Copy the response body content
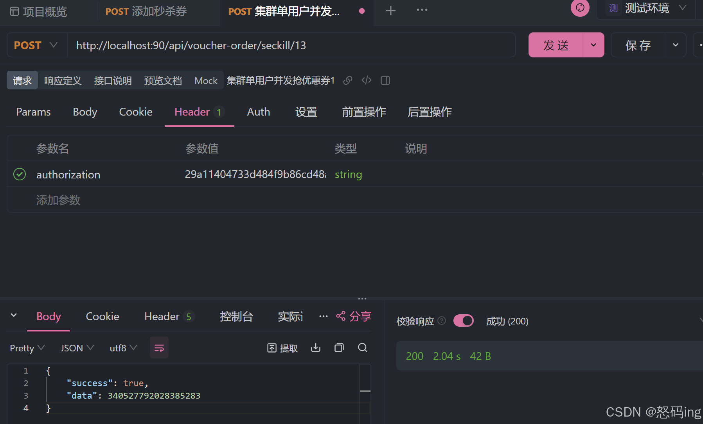 339,348
